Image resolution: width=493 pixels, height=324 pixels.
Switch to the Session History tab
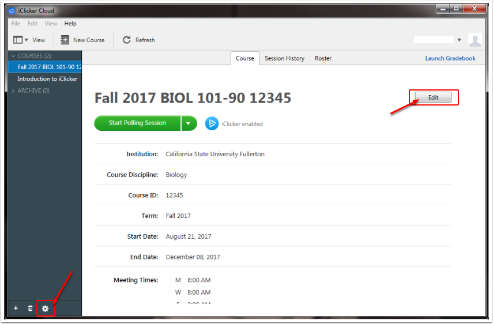click(284, 58)
